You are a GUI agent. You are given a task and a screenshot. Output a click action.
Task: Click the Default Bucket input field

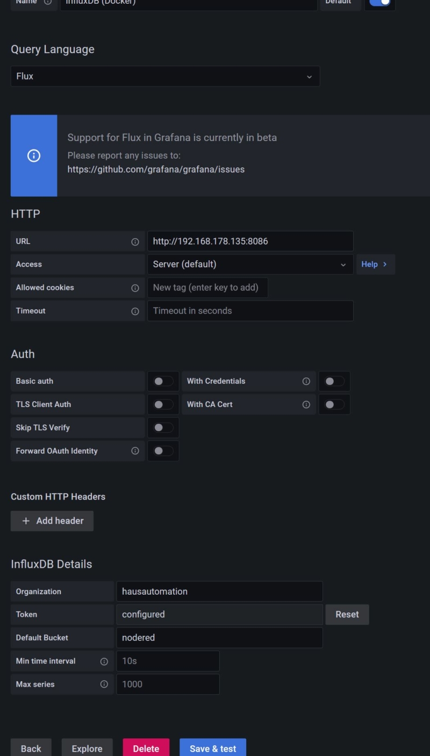click(x=219, y=637)
